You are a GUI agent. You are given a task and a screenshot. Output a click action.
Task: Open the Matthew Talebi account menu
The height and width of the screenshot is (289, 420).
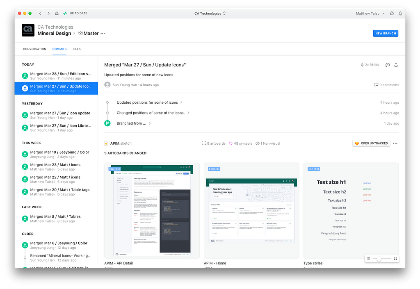coord(370,14)
